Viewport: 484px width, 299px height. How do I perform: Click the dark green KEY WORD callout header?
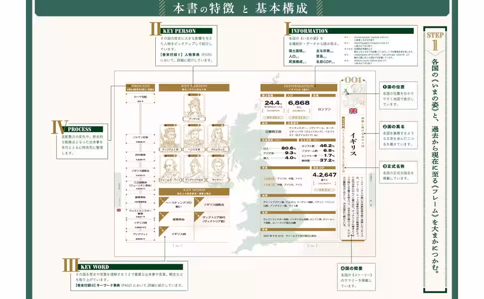132,267
